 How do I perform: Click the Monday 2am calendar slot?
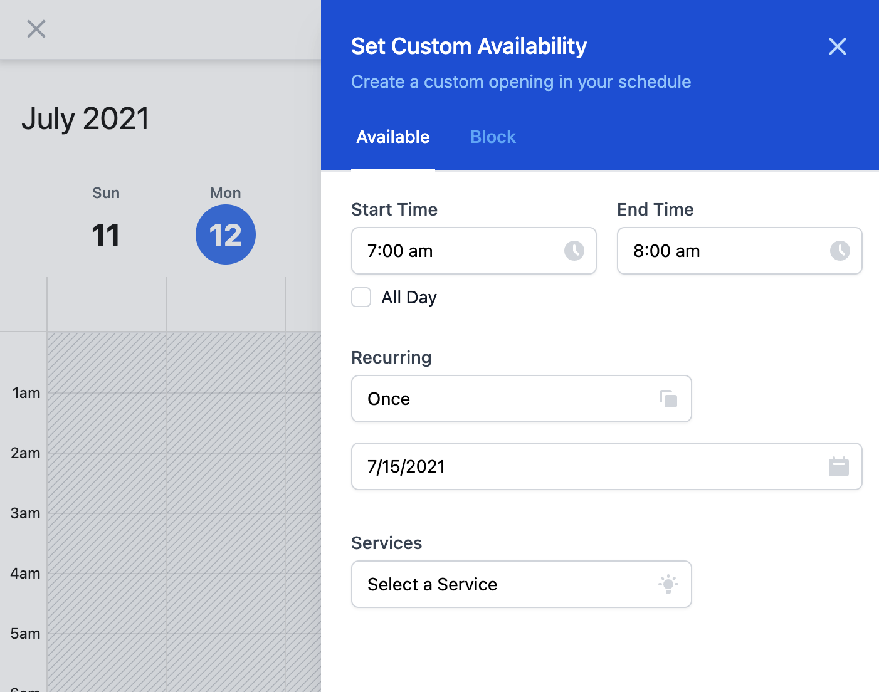click(226, 483)
